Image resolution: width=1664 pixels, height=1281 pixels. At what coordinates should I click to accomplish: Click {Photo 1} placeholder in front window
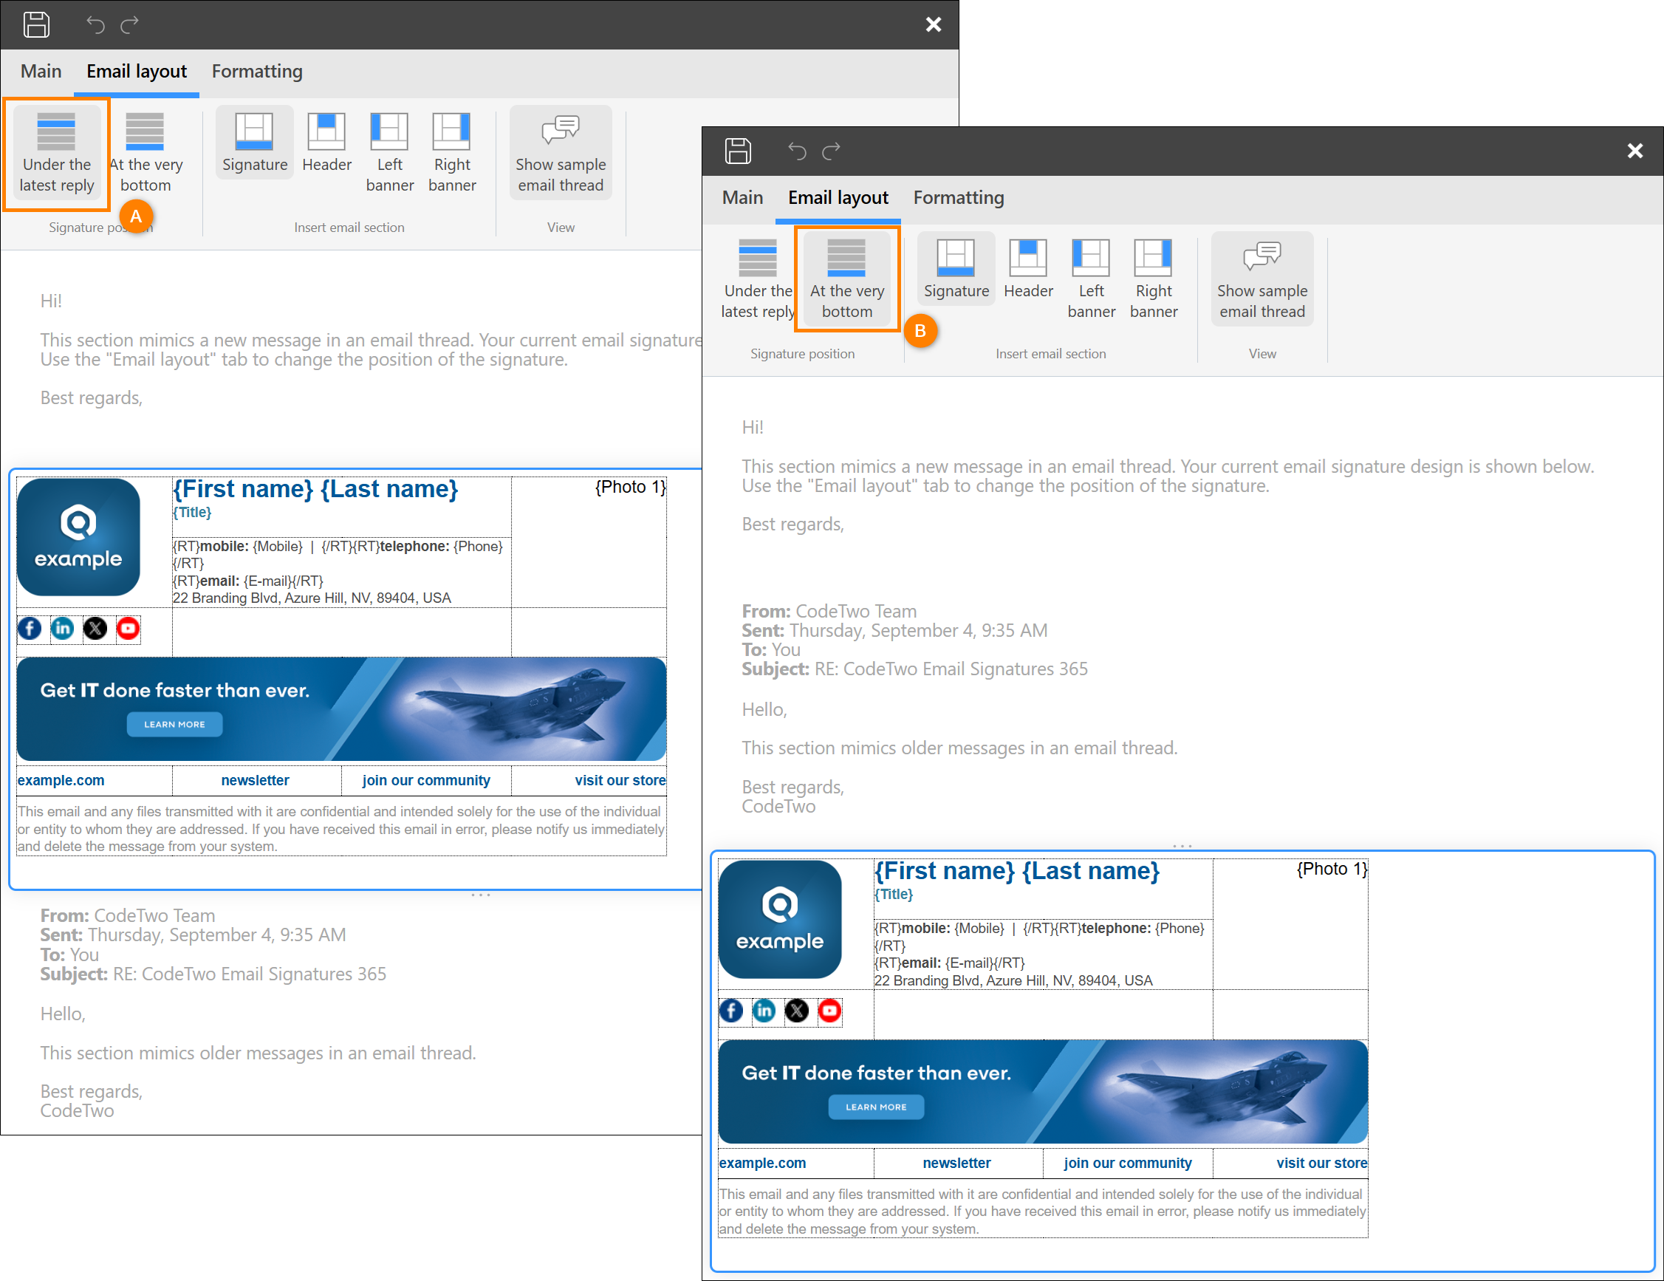1332,870
